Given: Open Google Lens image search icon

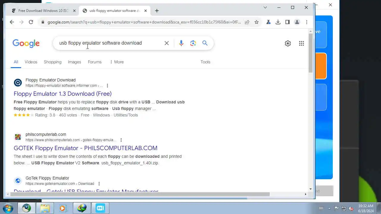Looking at the screenshot, I should [x=193, y=43].
